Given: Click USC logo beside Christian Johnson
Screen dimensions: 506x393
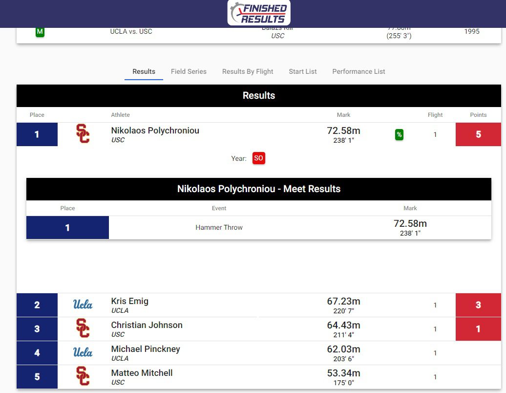Looking at the screenshot, I should [83, 328].
